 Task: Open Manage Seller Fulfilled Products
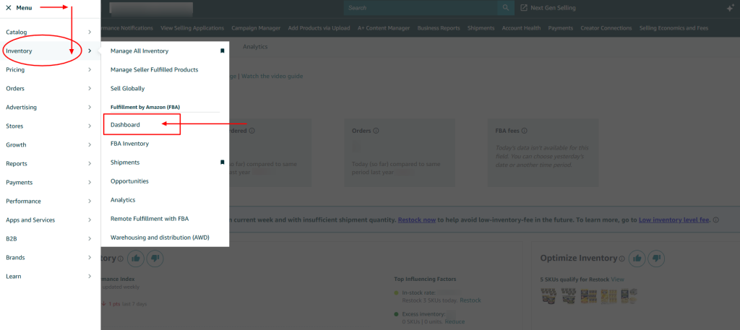155,70
